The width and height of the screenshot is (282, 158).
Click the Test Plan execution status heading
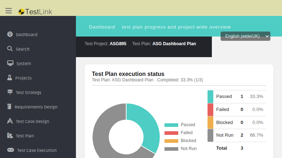pyautogui.click(x=128, y=74)
